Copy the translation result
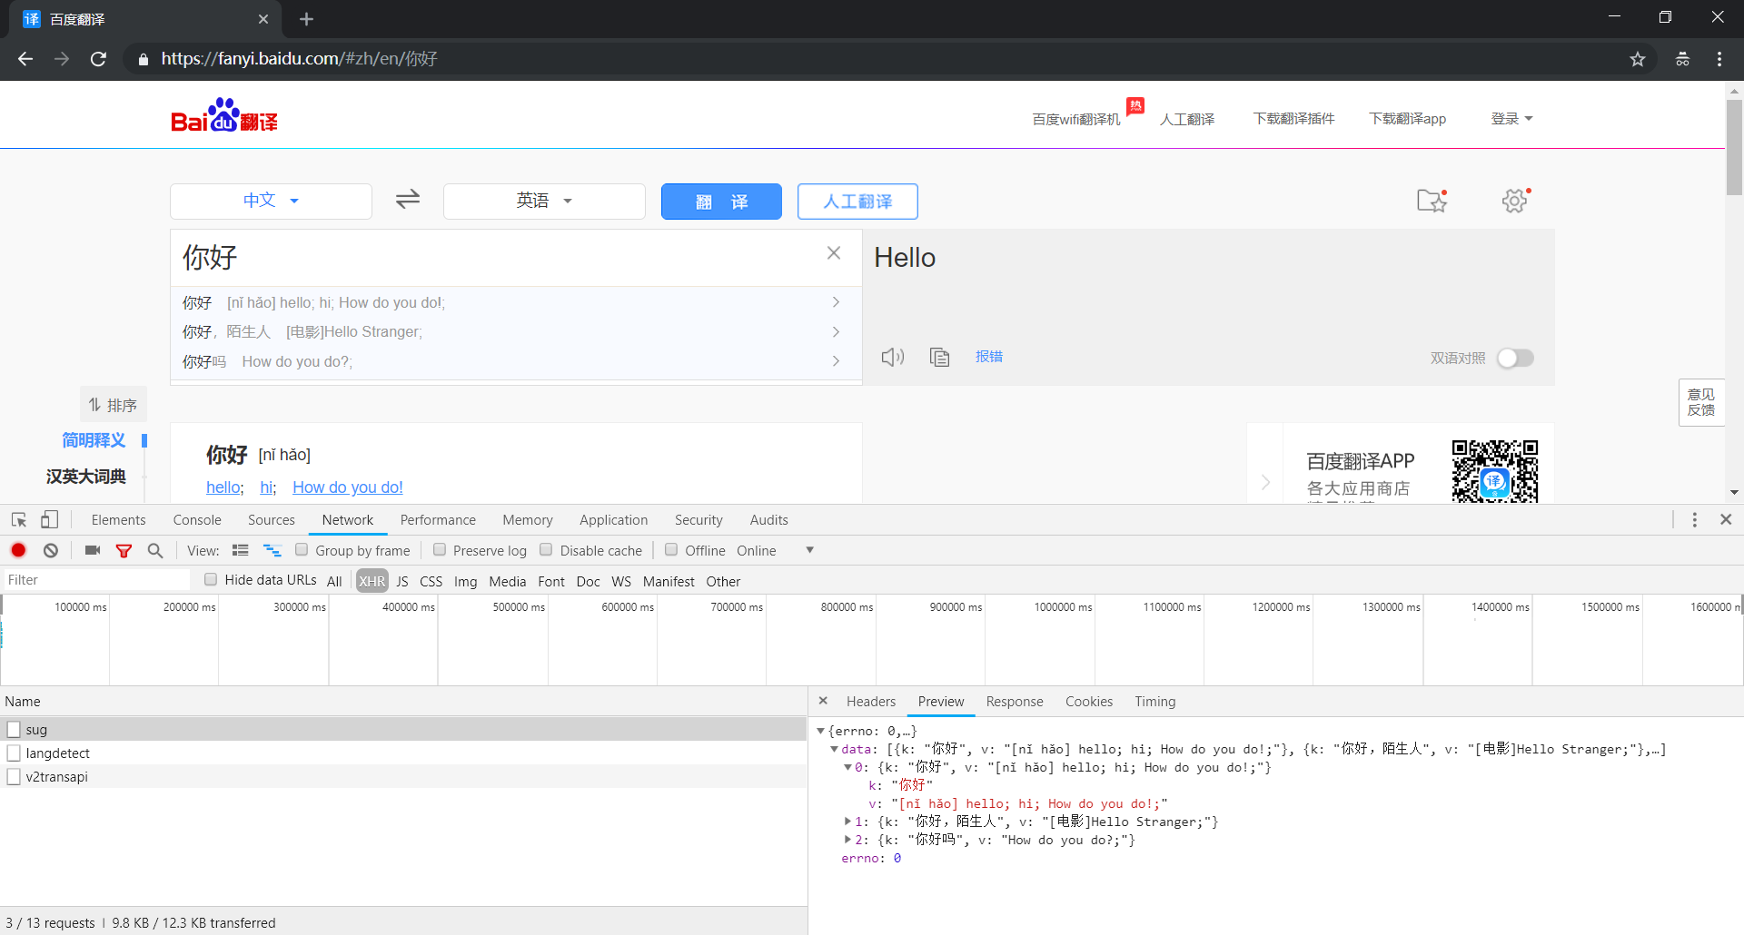This screenshot has width=1744, height=935. [x=940, y=357]
